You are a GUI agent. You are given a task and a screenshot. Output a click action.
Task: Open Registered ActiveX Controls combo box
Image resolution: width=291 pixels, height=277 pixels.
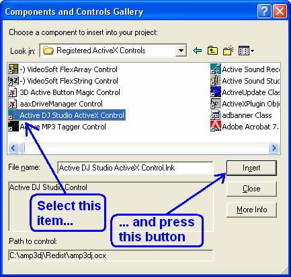(x=113, y=51)
